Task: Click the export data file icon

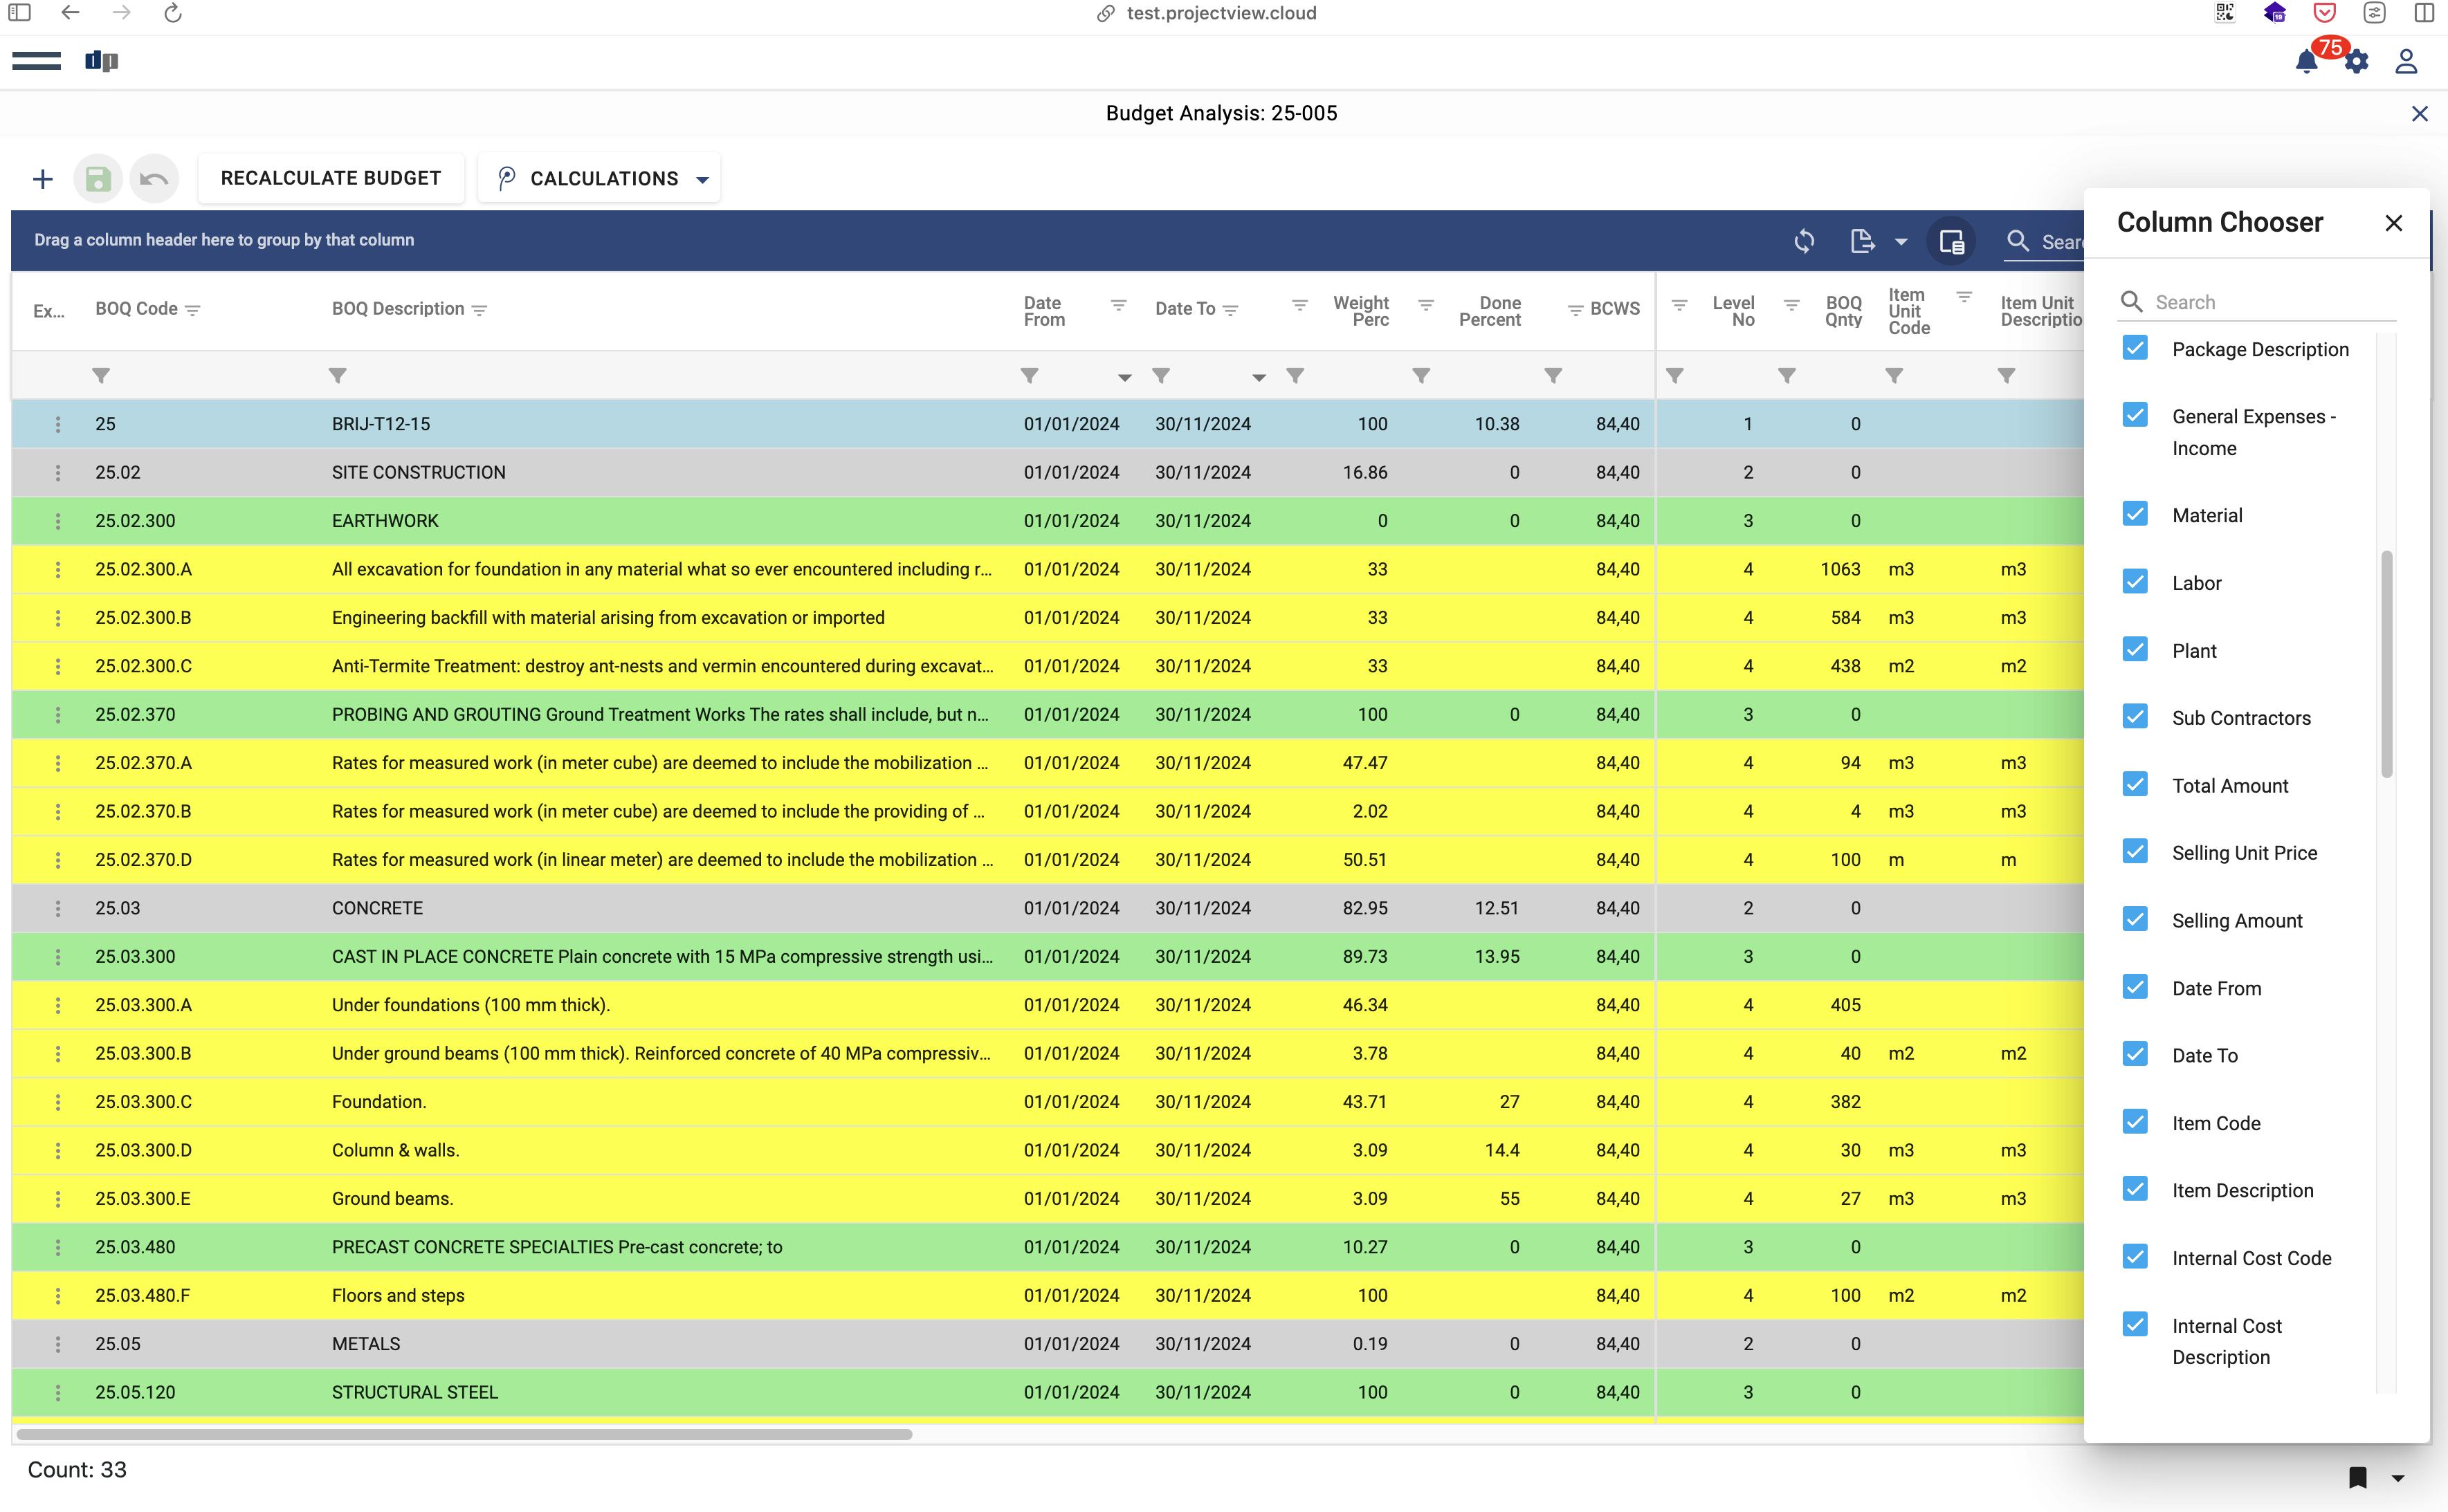Action: coord(1862,241)
